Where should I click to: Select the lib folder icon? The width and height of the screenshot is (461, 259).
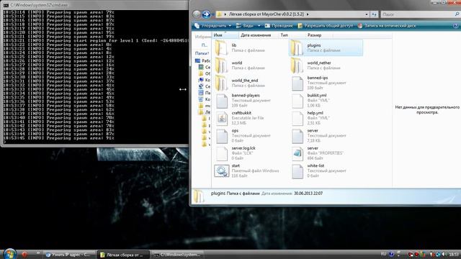(221, 48)
